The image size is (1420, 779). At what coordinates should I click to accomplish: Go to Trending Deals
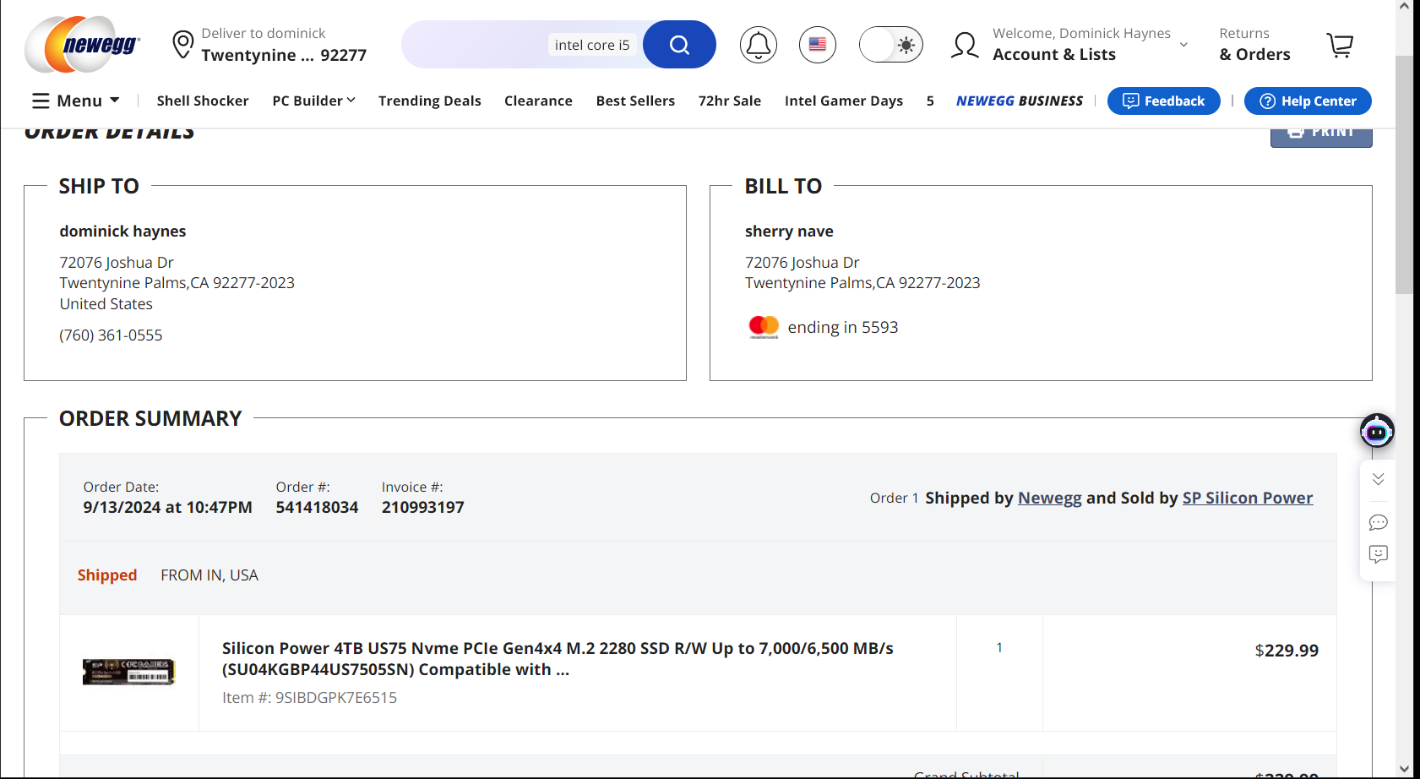[x=429, y=101]
